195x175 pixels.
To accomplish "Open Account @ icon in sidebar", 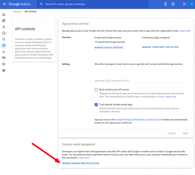I will coord(4,64).
